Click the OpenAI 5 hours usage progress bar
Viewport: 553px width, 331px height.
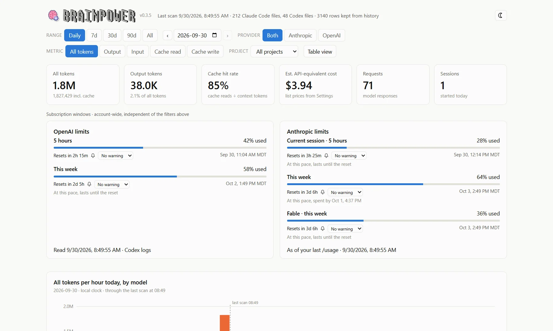point(160,148)
